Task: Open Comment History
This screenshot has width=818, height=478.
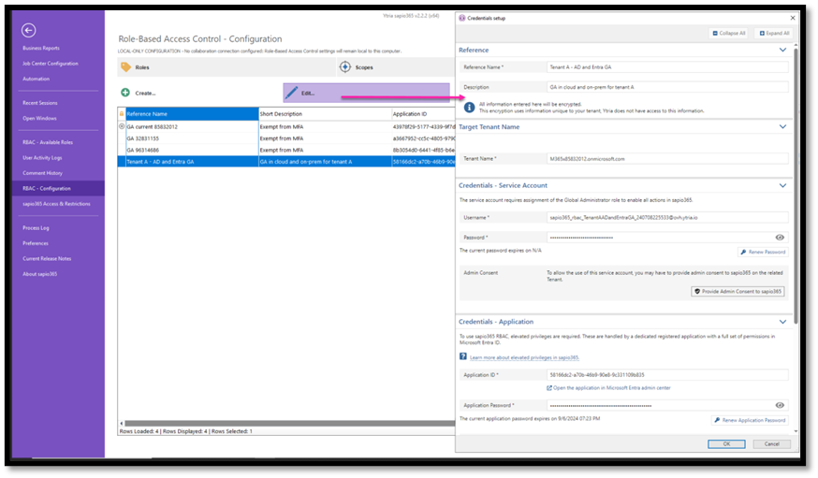Action: tap(42, 173)
